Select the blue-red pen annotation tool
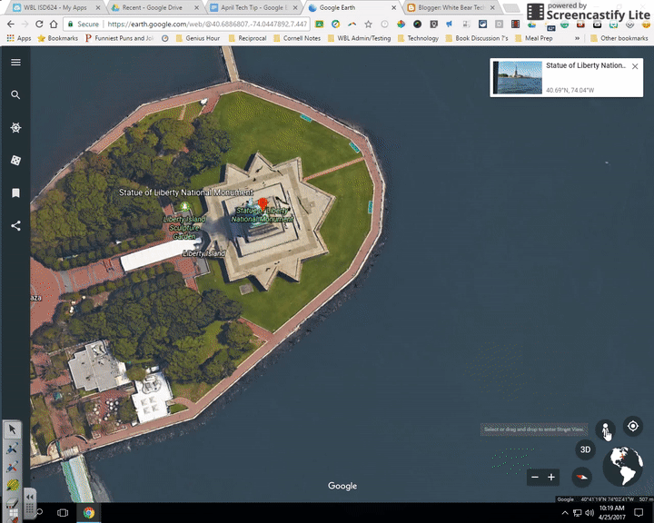The width and height of the screenshot is (654, 523). pos(12,467)
